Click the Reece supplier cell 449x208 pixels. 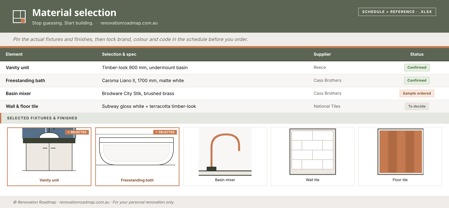pyautogui.click(x=320, y=68)
